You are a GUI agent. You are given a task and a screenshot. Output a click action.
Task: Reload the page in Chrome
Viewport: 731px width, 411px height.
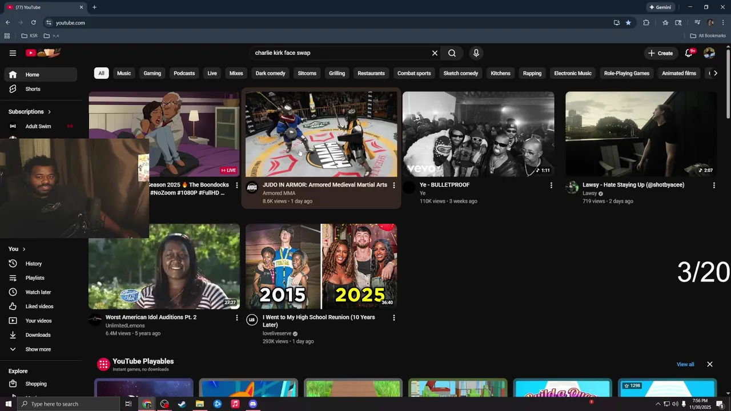coord(33,23)
